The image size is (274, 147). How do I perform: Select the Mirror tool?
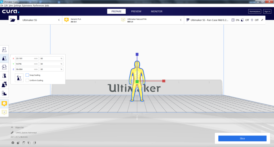click(4, 76)
